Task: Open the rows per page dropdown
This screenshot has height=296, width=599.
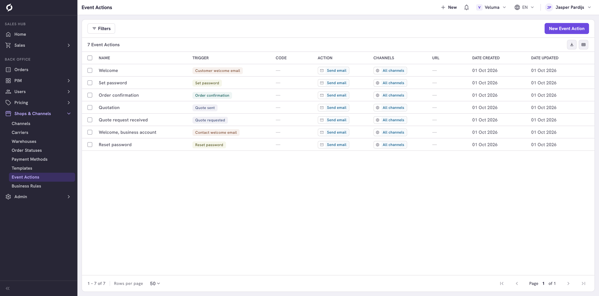Action: pyautogui.click(x=155, y=284)
